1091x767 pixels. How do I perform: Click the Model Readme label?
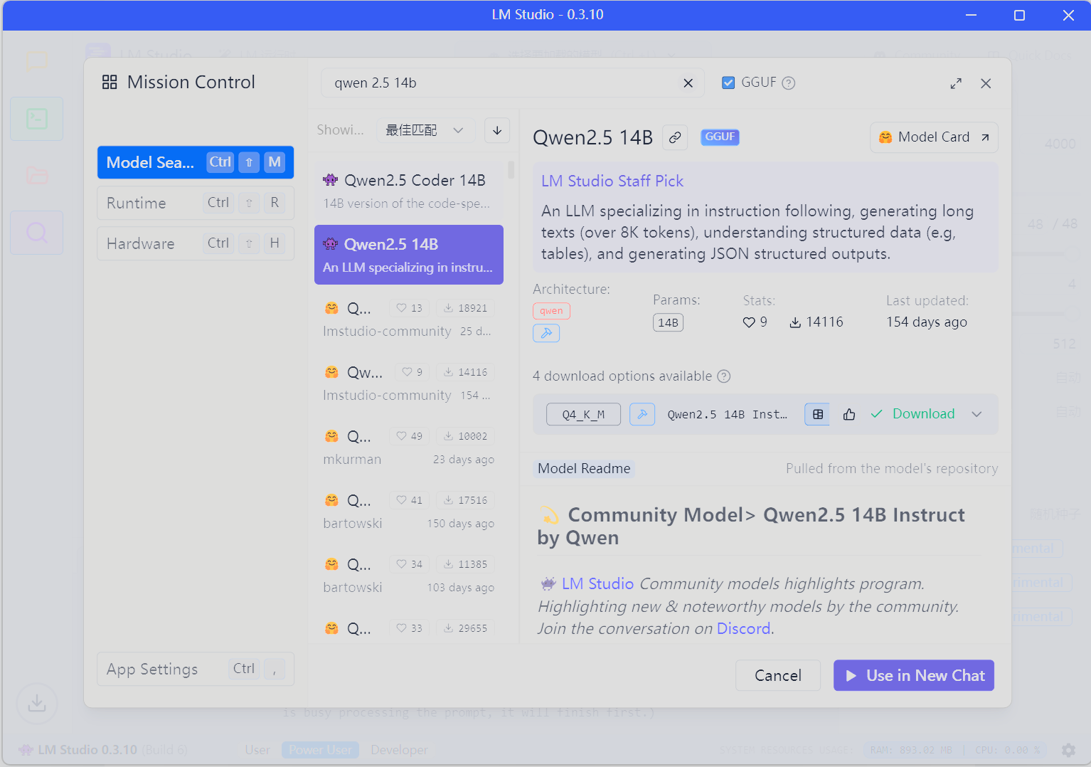(x=584, y=468)
